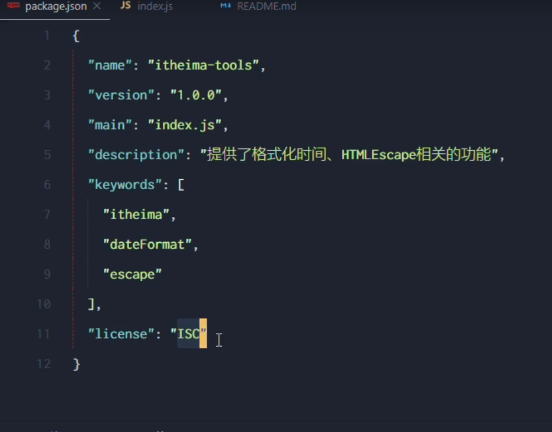Click the markdown icon on README.md tab

click(x=226, y=6)
